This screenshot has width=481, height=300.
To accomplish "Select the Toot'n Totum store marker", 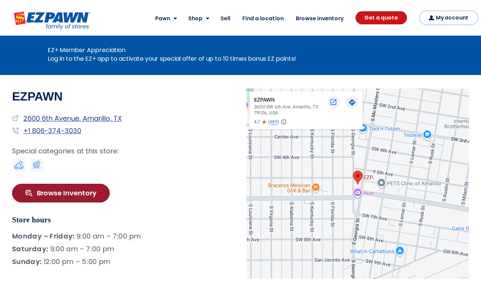I will point(363,128).
